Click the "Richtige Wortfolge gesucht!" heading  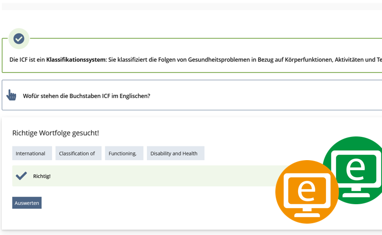(55, 133)
